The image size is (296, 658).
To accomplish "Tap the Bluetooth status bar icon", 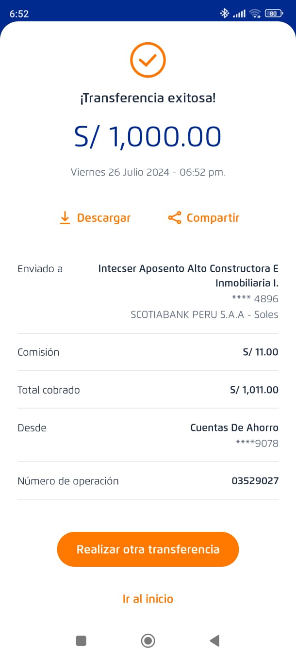I will pyautogui.click(x=224, y=14).
